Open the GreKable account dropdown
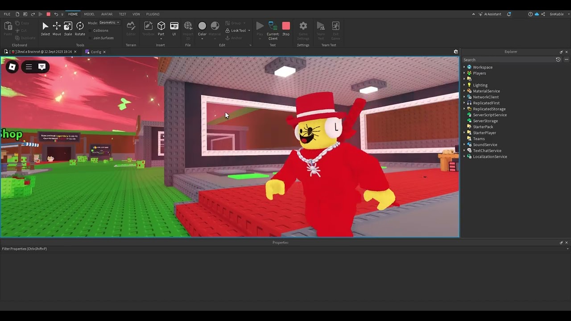This screenshot has width=571, height=321. point(559,14)
